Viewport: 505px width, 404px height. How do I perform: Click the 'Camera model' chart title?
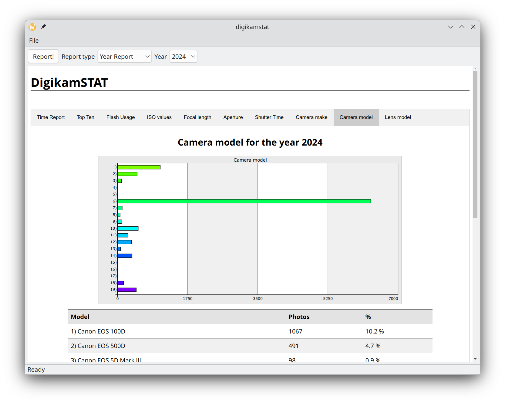coord(250,160)
